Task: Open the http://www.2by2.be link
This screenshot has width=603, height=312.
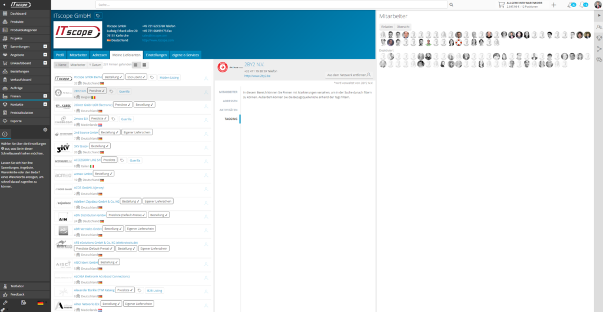Action: point(257,76)
